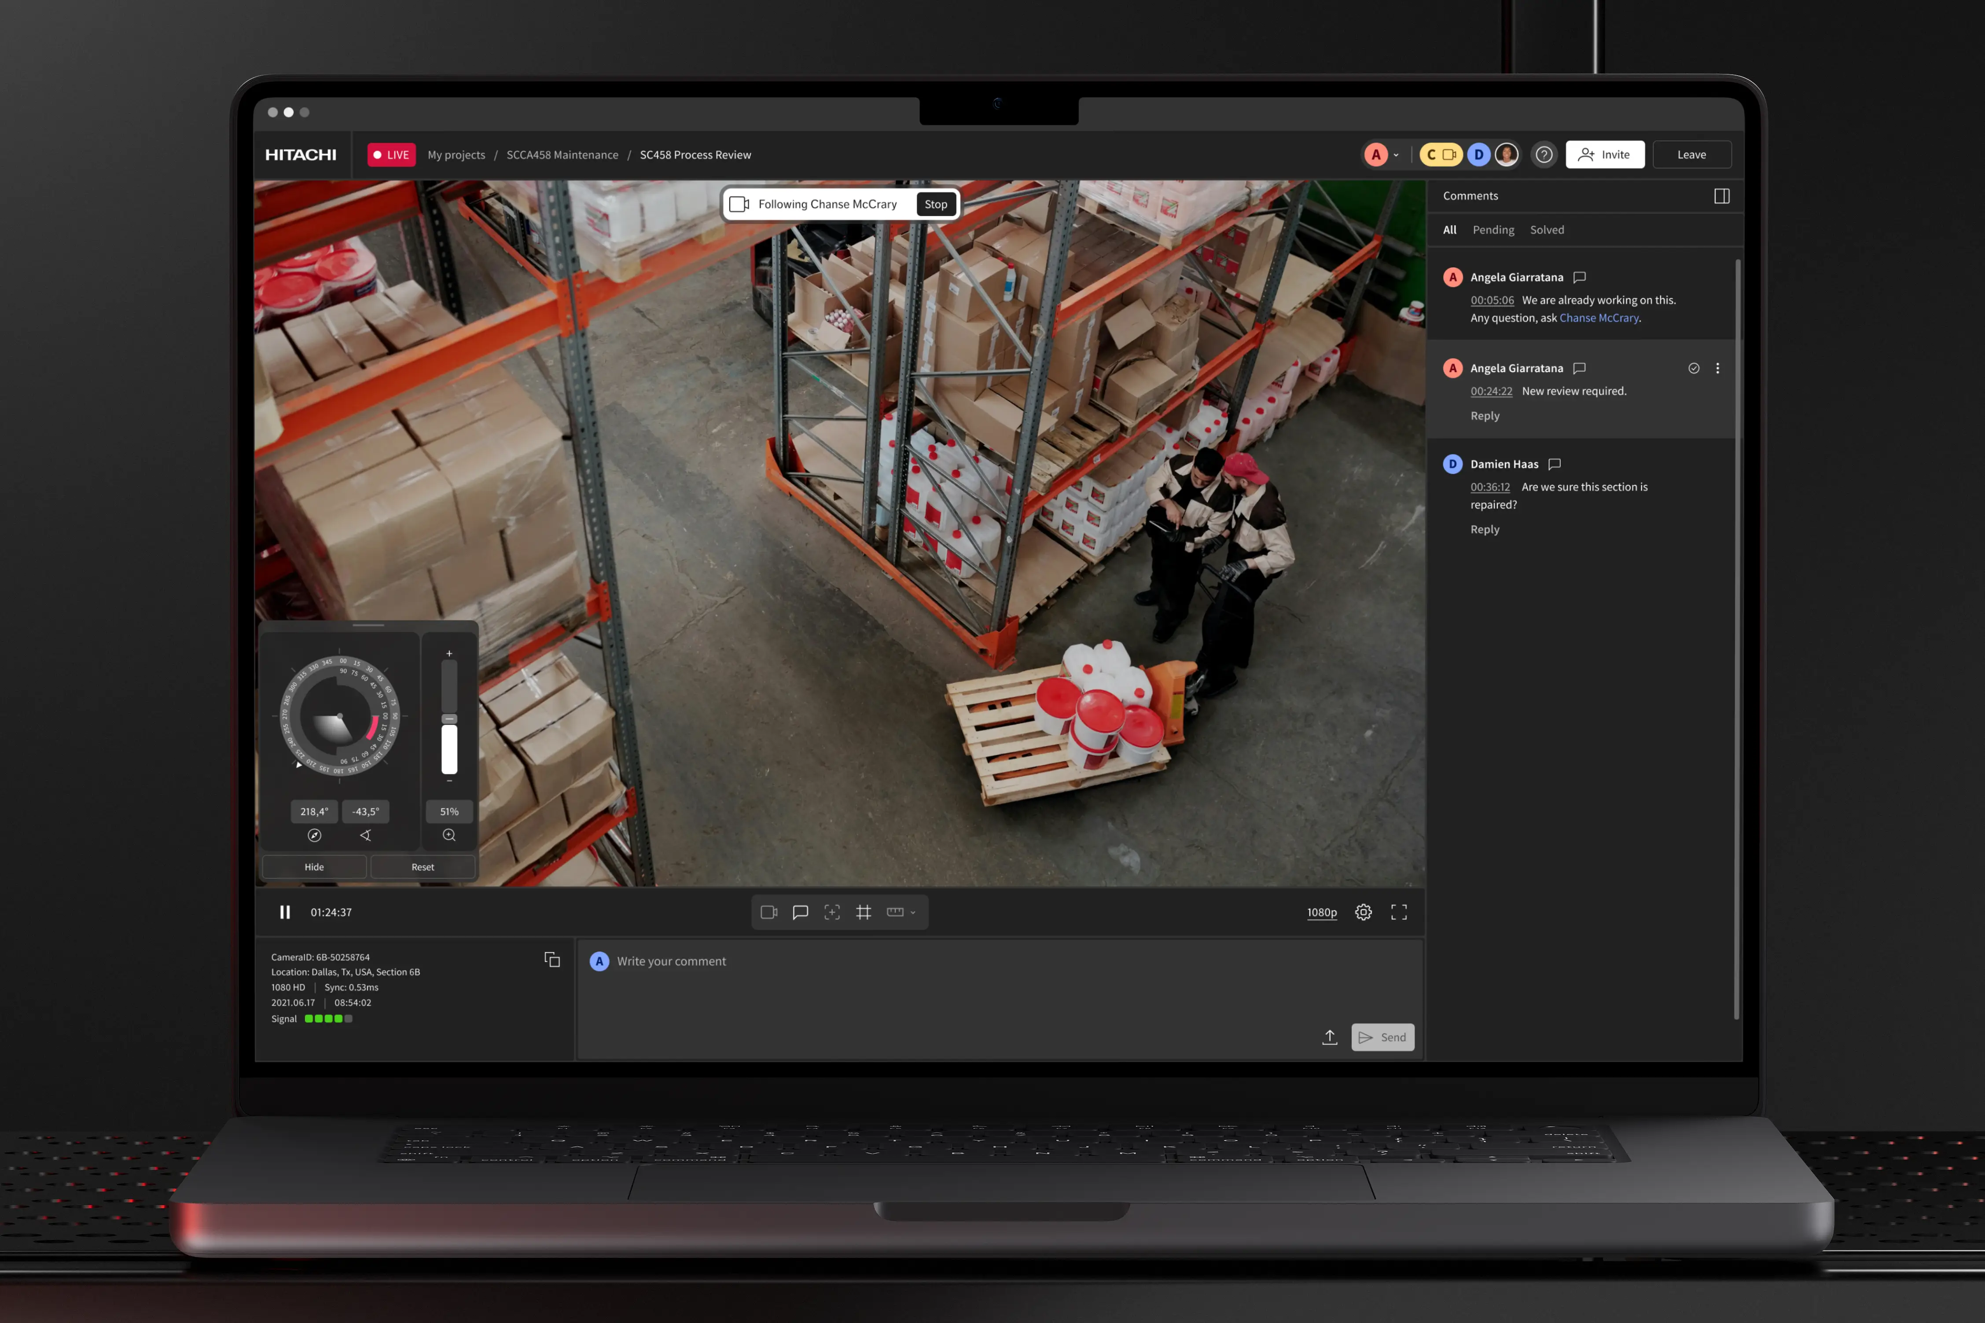Image resolution: width=1985 pixels, height=1323 pixels.
Task: Activate the object tracking focus icon
Action: [x=831, y=912]
